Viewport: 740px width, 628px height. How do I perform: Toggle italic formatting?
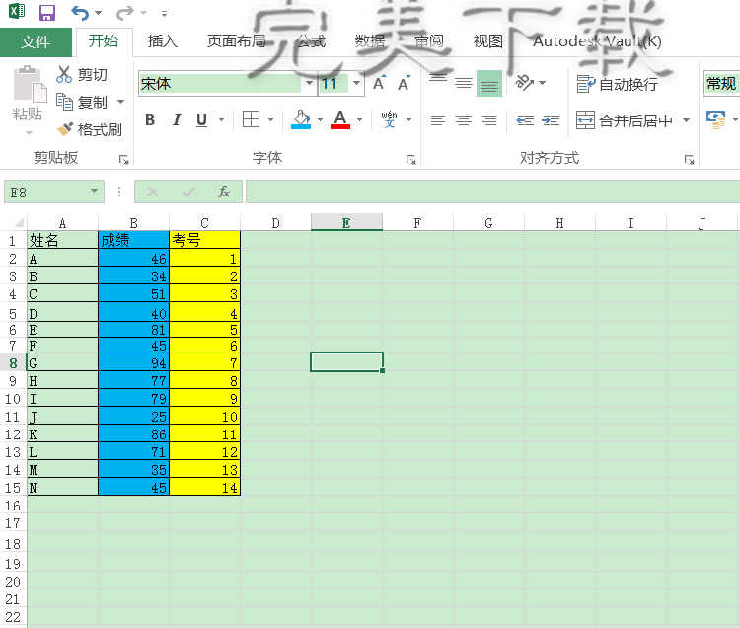coord(177,119)
